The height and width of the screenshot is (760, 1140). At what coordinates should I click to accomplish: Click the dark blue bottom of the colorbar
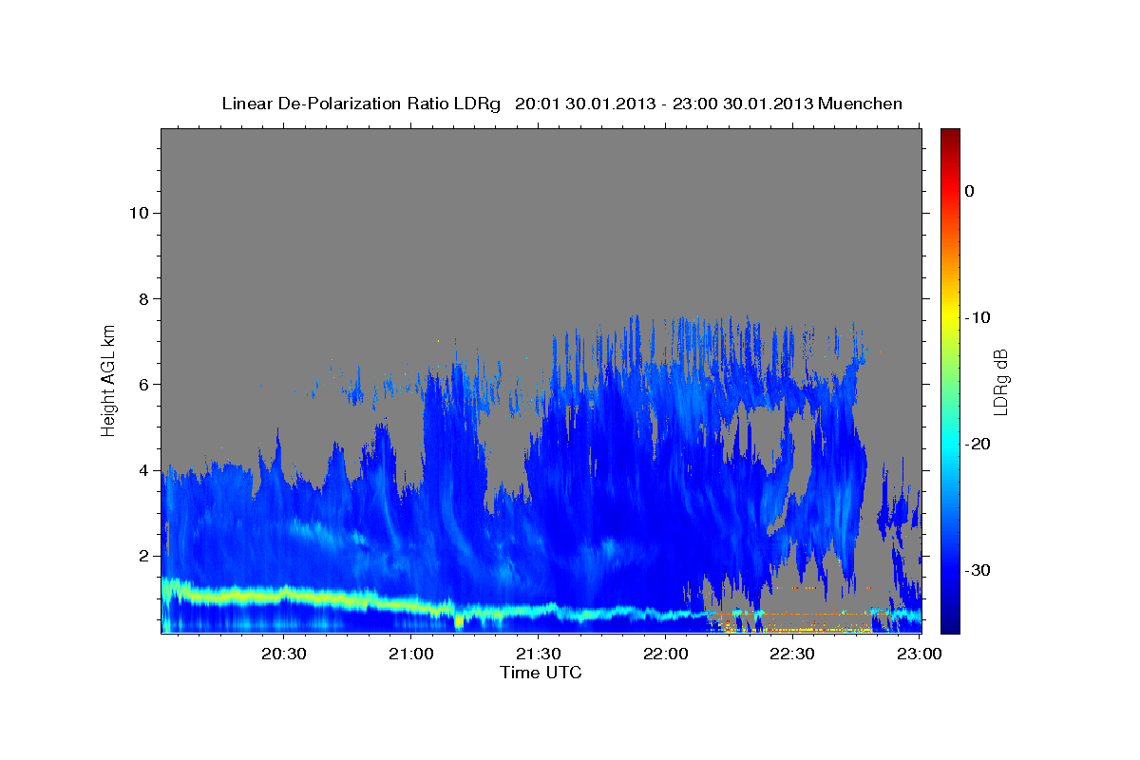(x=950, y=625)
